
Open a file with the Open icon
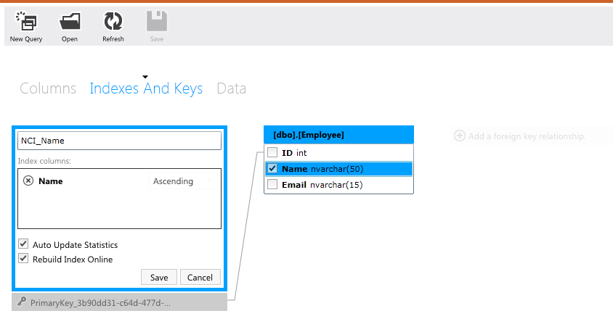pyautogui.click(x=70, y=21)
